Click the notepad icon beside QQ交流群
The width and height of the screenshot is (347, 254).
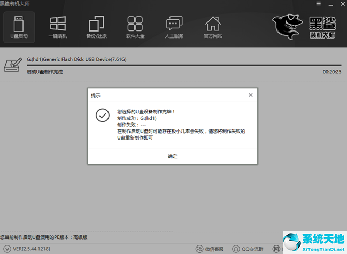pyautogui.click(x=276, y=249)
